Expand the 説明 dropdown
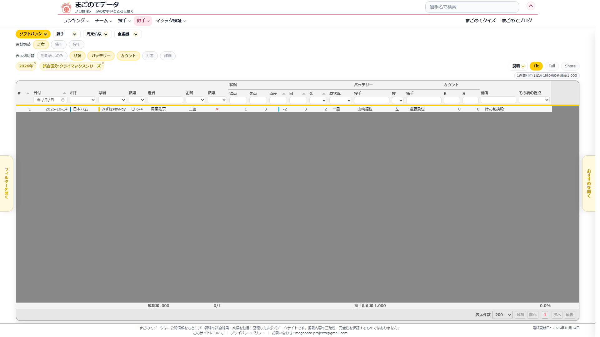Viewport: 600px width, 337px height. tap(518, 66)
